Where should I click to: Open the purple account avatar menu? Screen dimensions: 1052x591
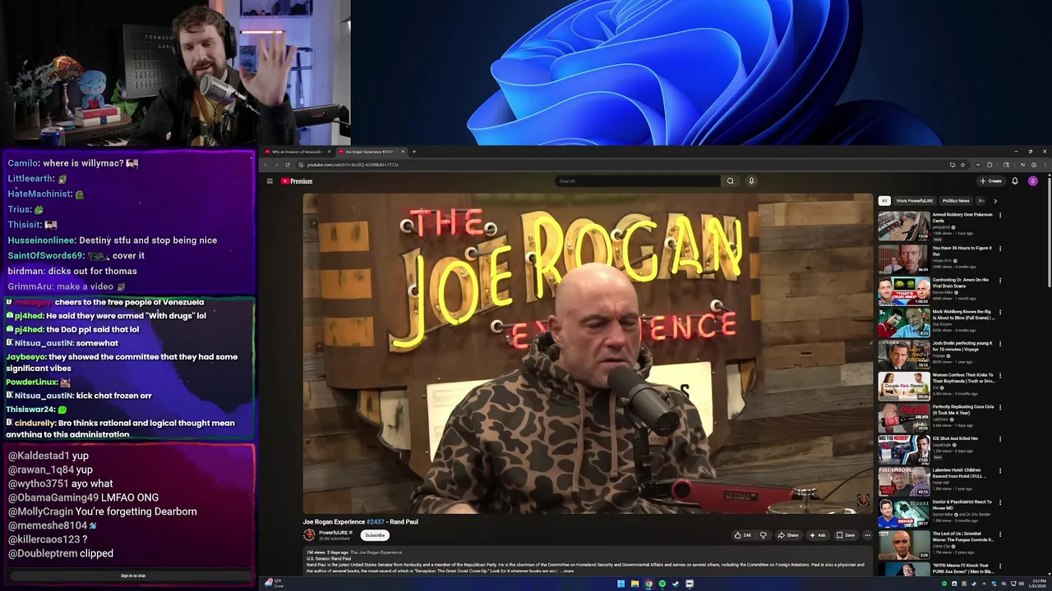coord(1033,181)
